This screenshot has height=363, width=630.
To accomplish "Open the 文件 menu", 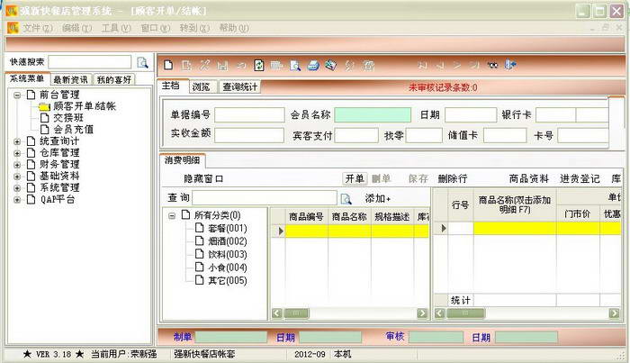I will click(37, 28).
